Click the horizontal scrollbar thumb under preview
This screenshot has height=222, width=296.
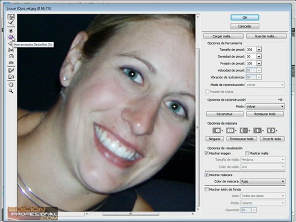click(x=131, y=214)
